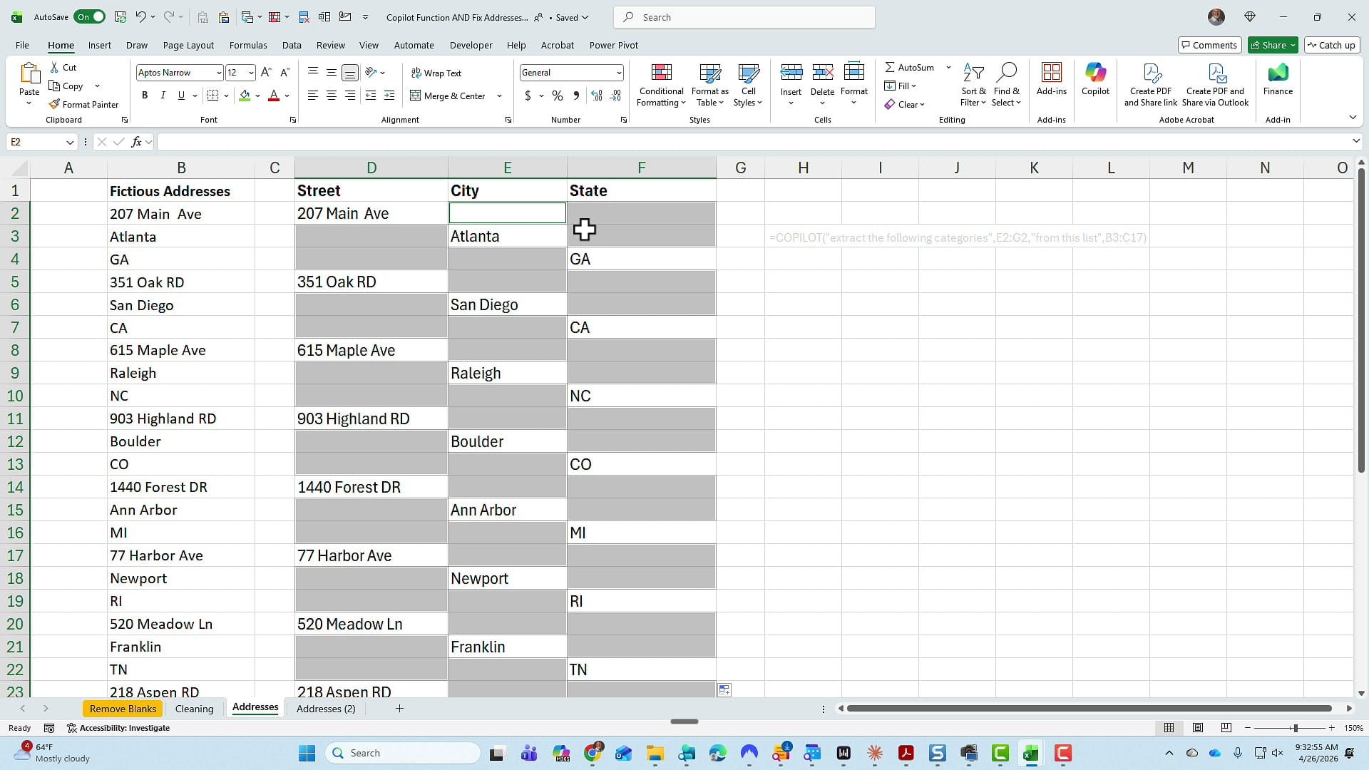Toggle the AutoSave switch off
1369x770 pixels.
tap(90, 16)
